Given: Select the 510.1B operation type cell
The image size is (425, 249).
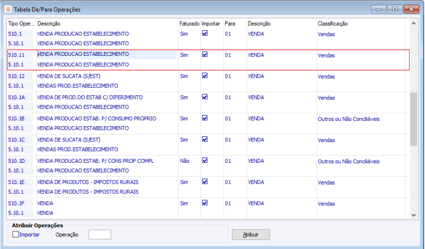Looking at the screenshot, I should [20, 119].
